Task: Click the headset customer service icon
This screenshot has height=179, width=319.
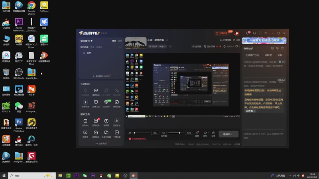Action: 254,33
